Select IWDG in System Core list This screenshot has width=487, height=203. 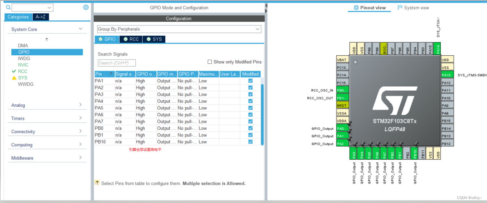24,59
